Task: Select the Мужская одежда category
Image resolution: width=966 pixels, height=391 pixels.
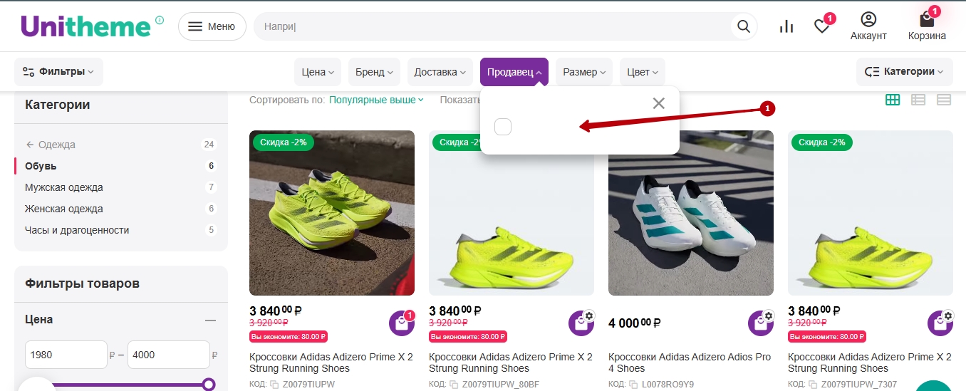Action: click(x=64, y=187)
